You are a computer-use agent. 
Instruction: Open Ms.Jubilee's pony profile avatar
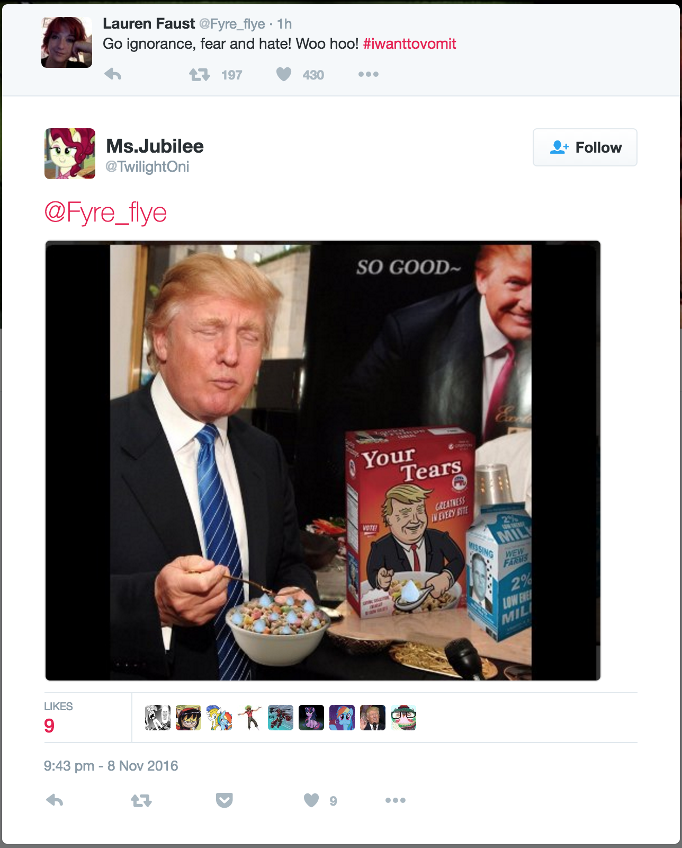pos(70,154)
